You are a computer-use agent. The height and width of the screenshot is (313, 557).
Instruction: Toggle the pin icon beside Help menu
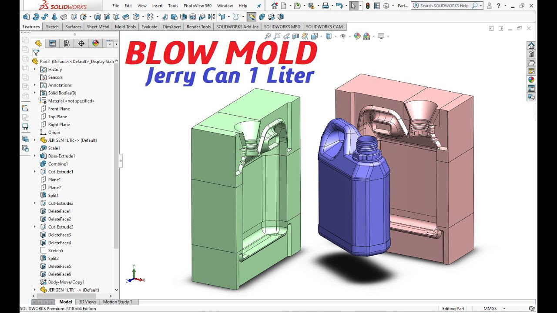tap(259, 6)
